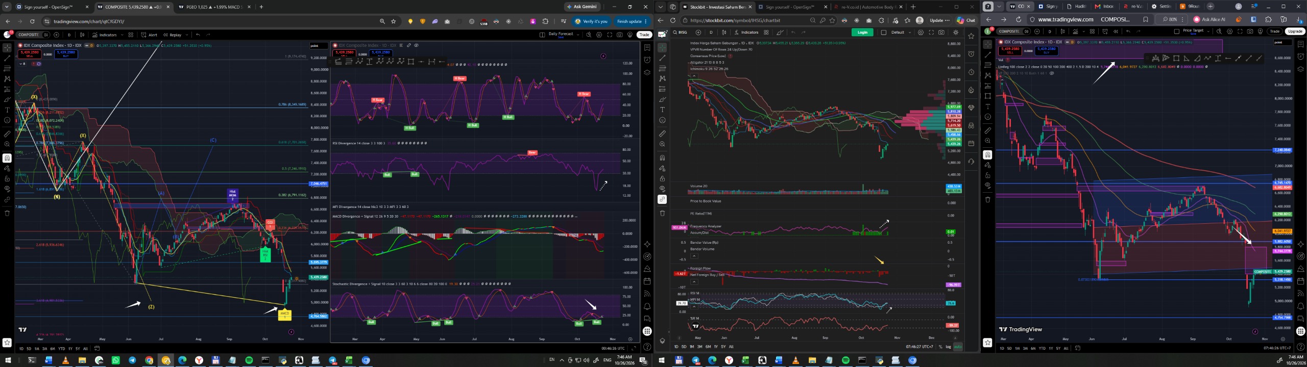Add symbol compare plus icon, left window
This screenshot has height=367, width=1307.
[x=56, y=35]
